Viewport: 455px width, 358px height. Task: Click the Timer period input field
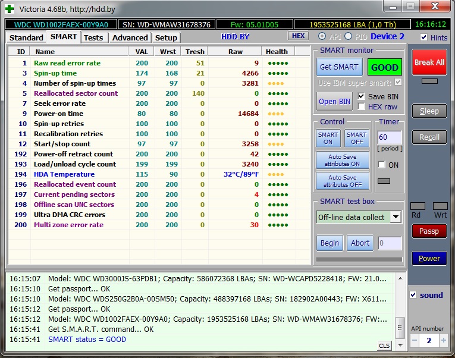point(390,137)
